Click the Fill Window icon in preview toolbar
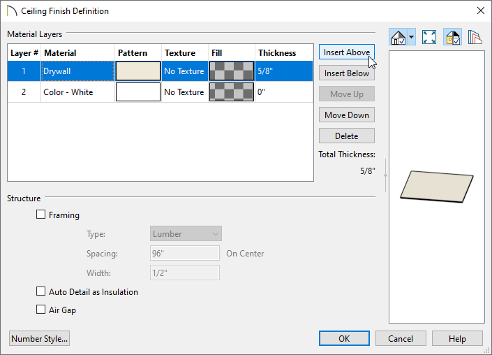The width and height of the screenshot is (492, 355). click(x=429, y=37)
